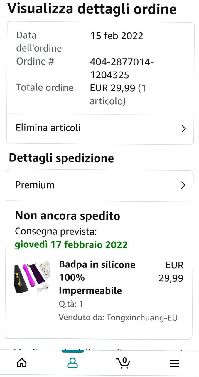Tap the chevron beside Premium
199x377 pixels.
coord(183,185)
